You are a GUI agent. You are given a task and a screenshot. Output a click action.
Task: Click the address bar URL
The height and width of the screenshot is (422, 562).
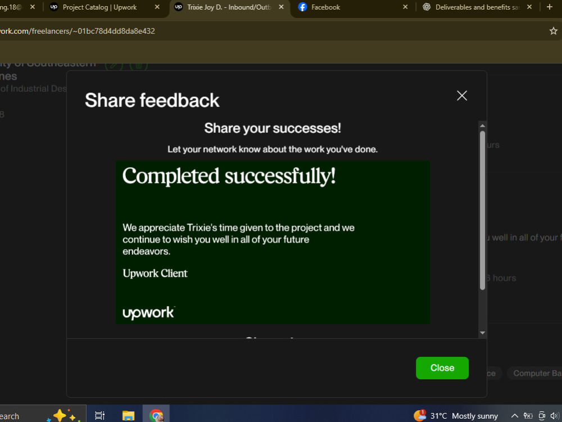pos(77,31)
